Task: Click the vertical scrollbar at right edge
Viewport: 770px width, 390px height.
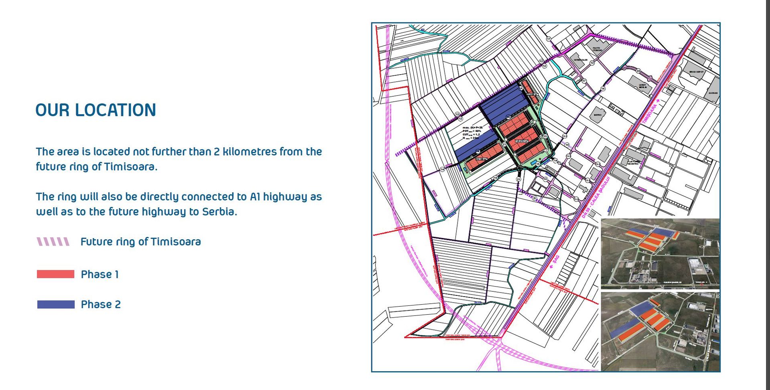Action: (768, 195)
